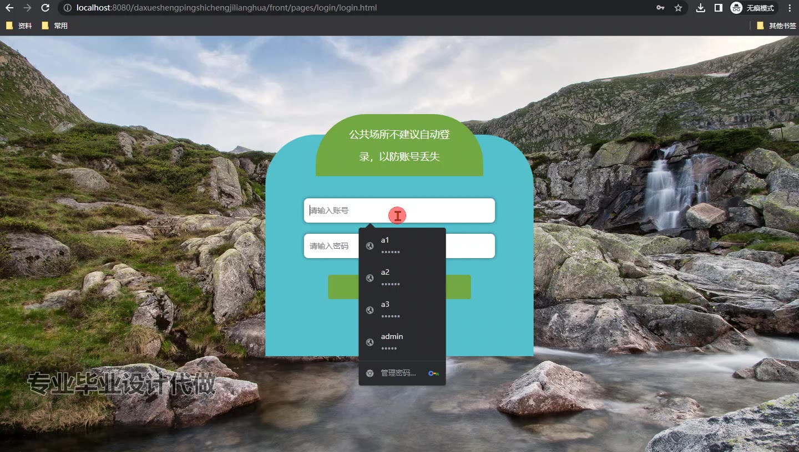Click the green login button

point(399,287)
